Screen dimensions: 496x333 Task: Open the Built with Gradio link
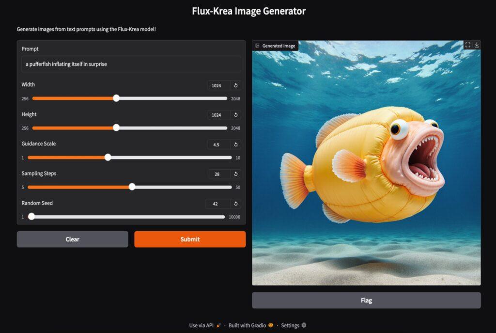click(251, 325)
